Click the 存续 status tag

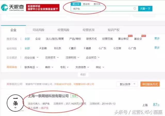[74, 96]
